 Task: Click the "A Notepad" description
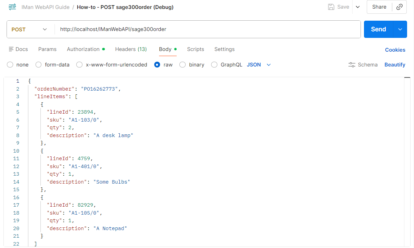pyautogui.click(x=110, y=228)
